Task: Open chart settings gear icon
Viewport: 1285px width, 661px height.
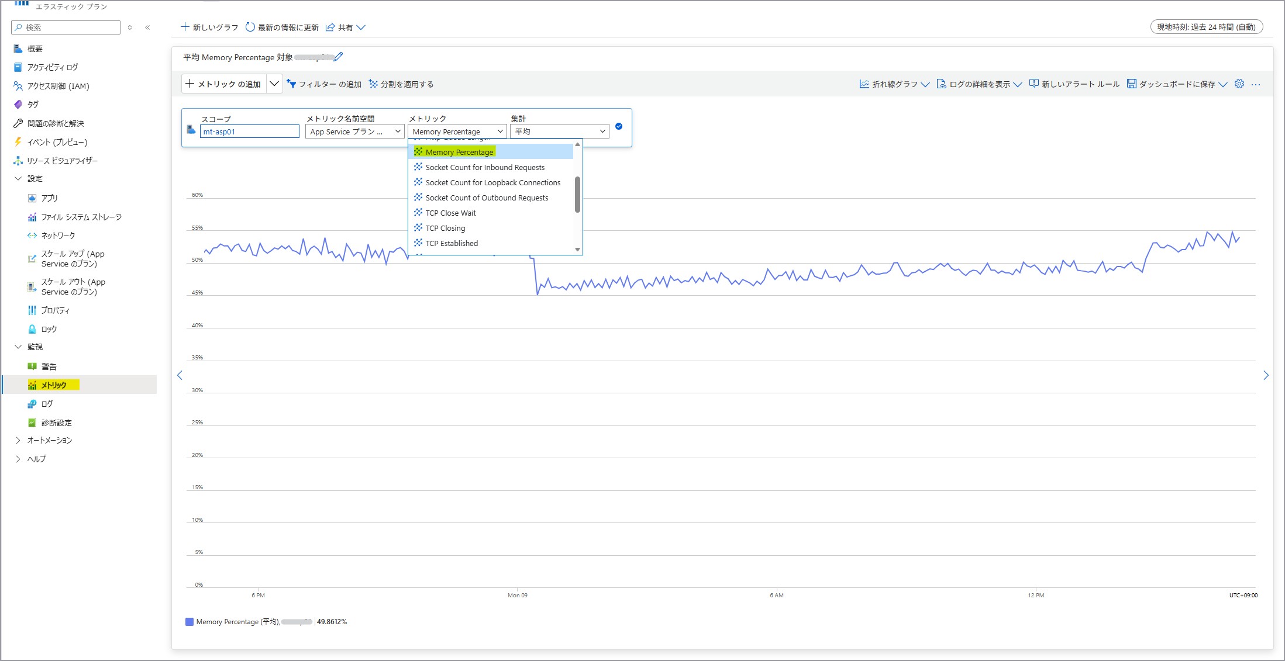Action: 1239,84
